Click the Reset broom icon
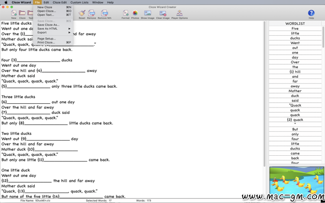325x203 pixels. pyautogui.click(x=82, y=13)
